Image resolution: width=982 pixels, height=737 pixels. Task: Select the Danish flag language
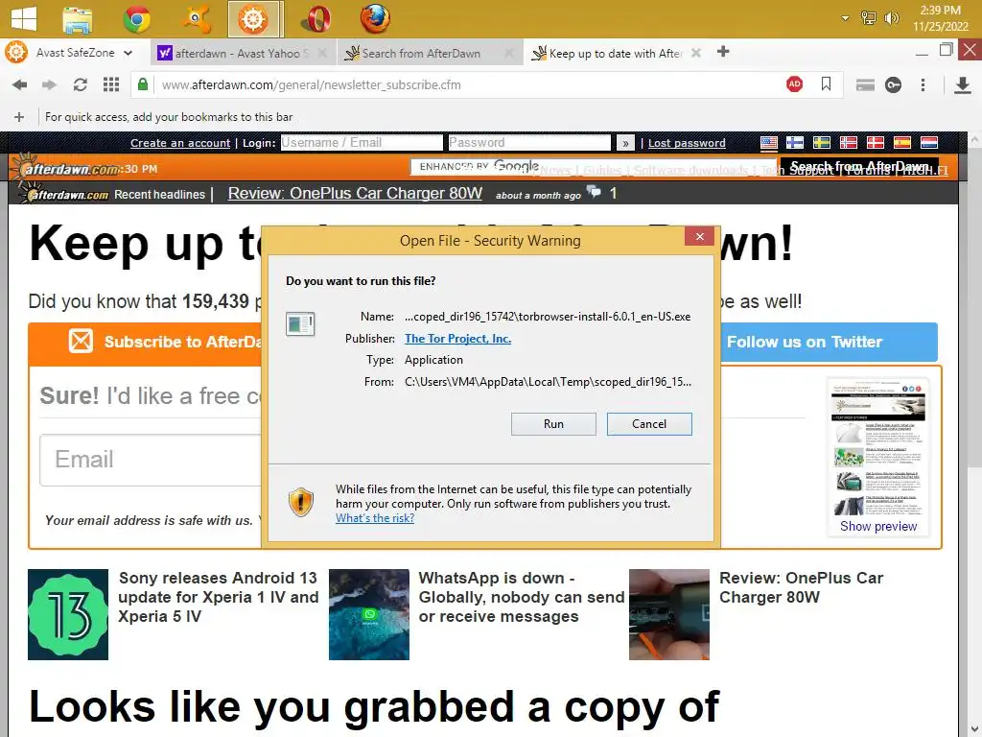[876, 142]
